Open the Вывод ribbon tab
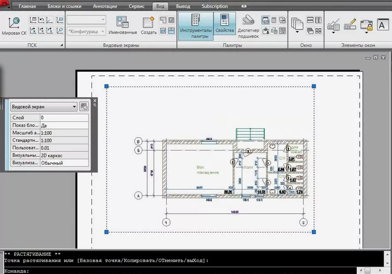This screenshot has width=392, height=274. click(x=183, y=6)
